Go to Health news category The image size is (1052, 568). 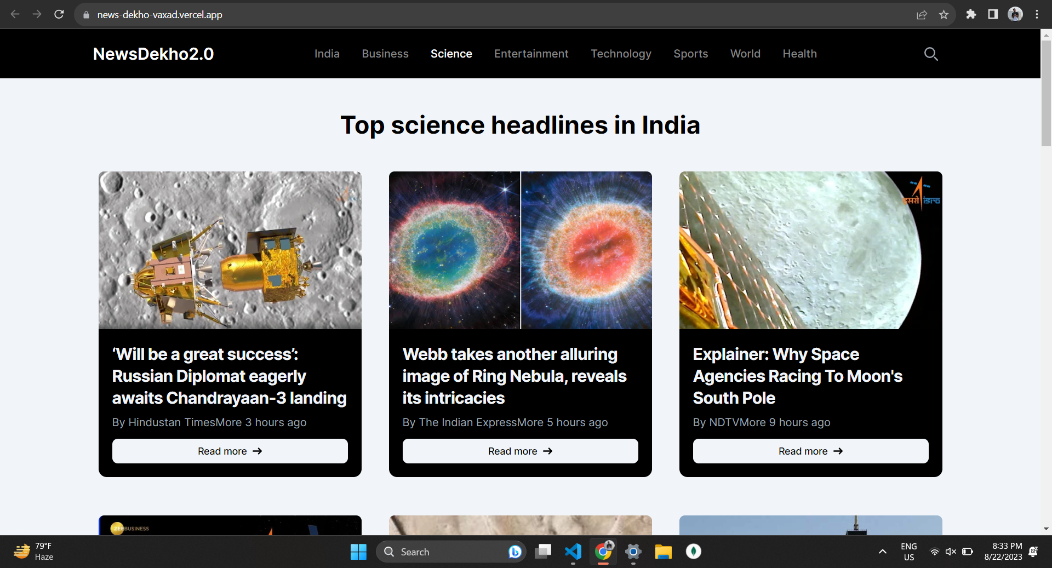(x=799, y=54)
